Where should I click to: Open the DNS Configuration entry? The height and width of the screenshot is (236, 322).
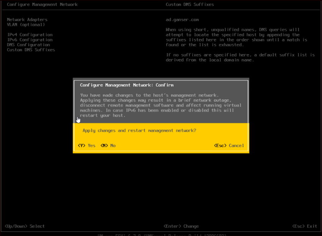[x=27, y=44]
